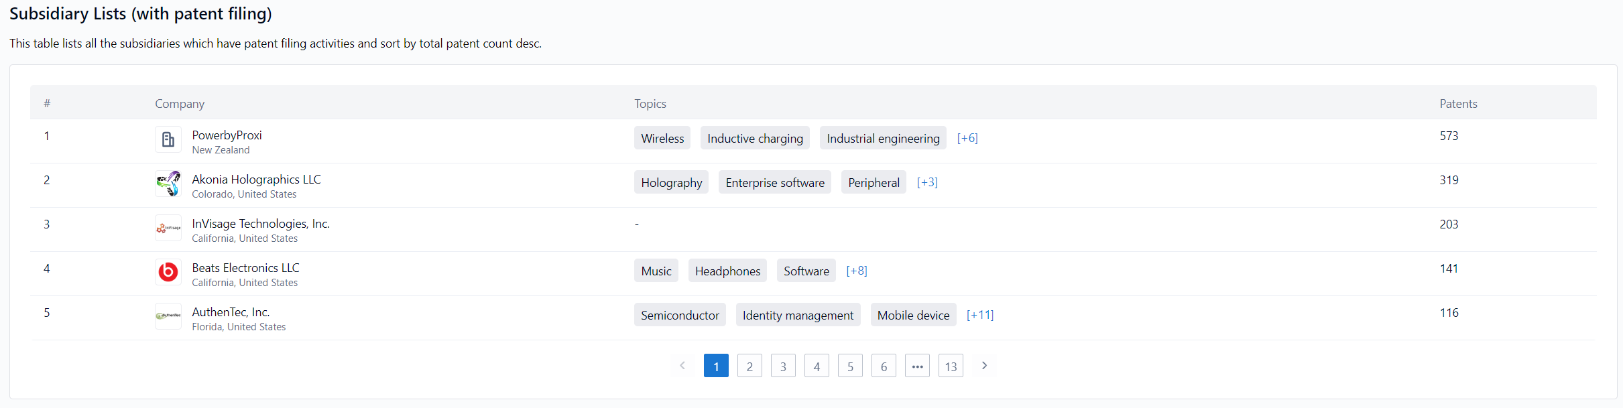1623x408 pixels.
Task: Open the Beats Electronics LLC company name
Action: [x=245, y=268]
